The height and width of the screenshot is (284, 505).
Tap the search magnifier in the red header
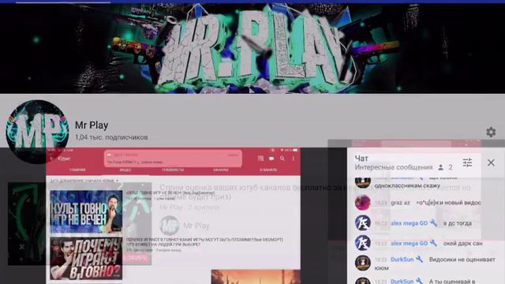(x=282, y=159)
